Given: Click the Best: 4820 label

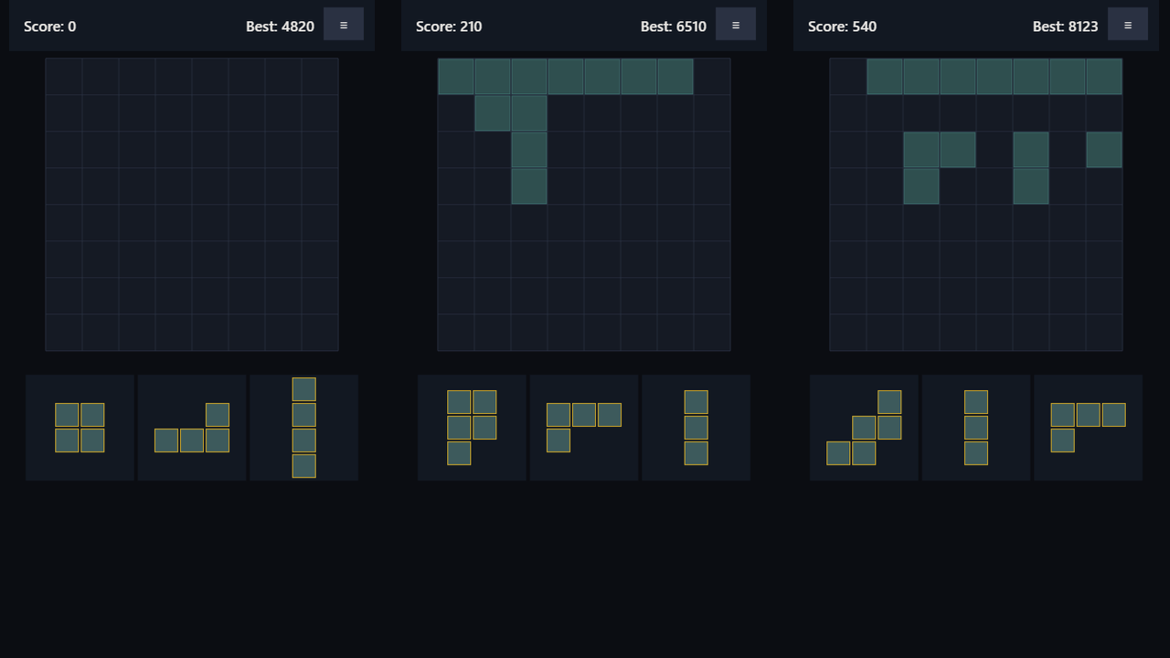Looking at the screenshot, I should tap(280, 27).
